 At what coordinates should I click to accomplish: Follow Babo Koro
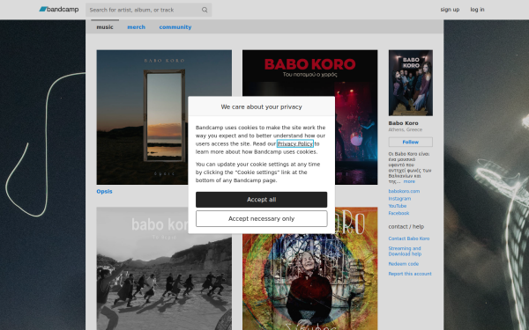411,142
